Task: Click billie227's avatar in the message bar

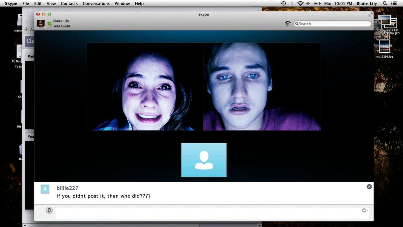Action: [x=45, y=189]
